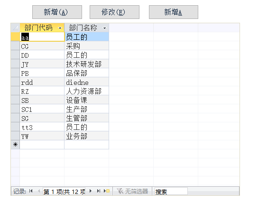Image resolution: width=277 pixels, height=211 pixels.
Task: Click the 搜索 search box
Action: [171, 192]
